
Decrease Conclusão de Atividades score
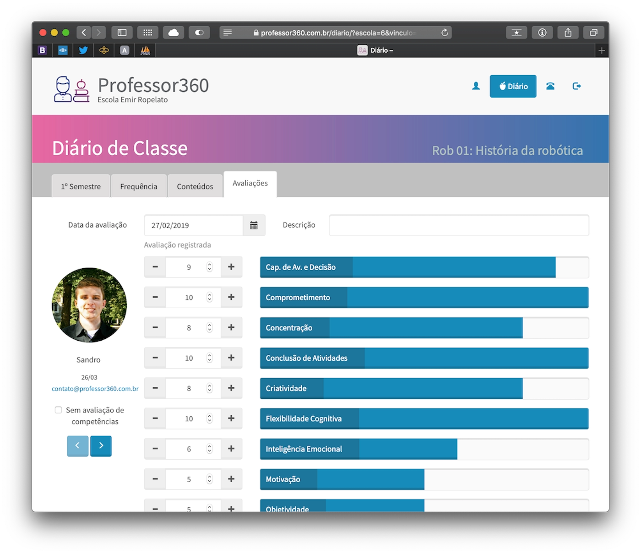pos(155,358)
